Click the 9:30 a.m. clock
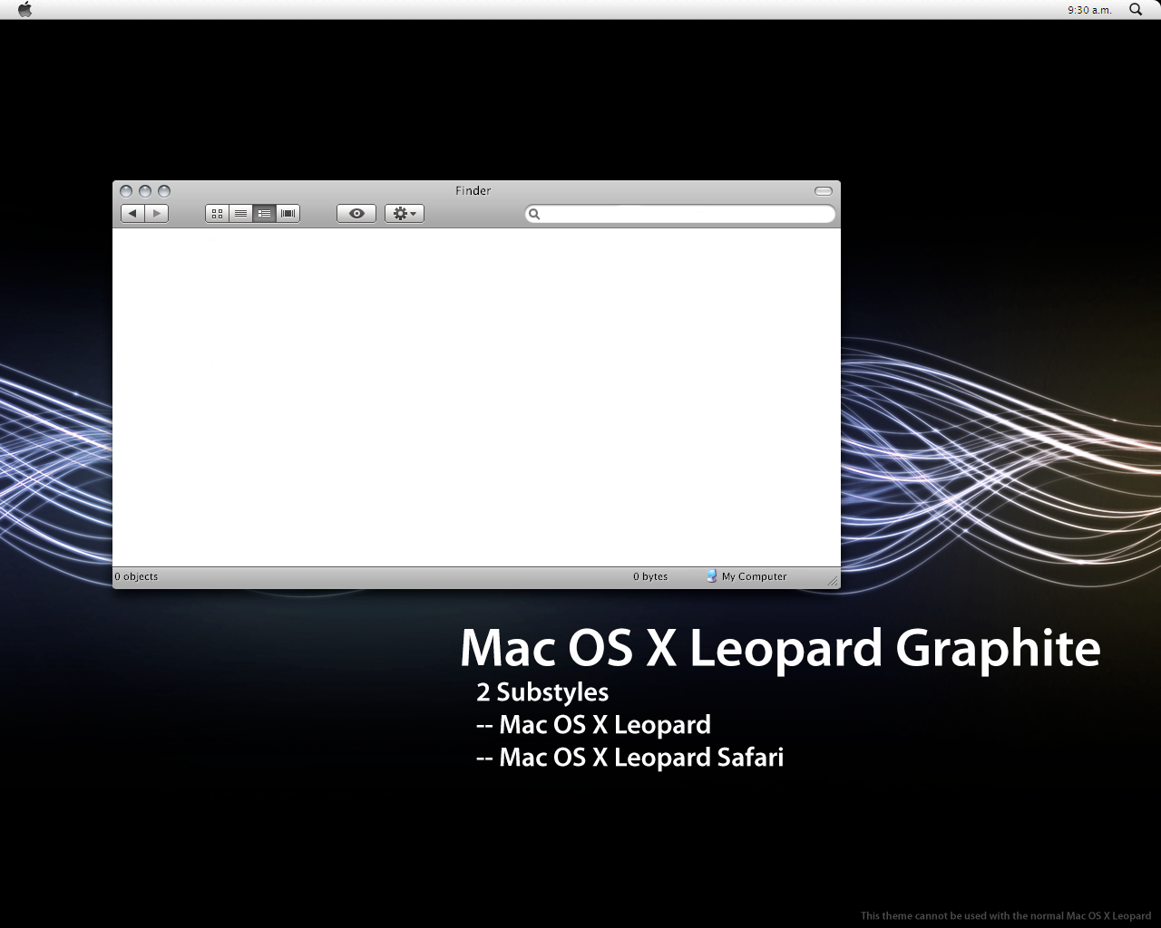1161x928 pixels. pos(1089,10)
